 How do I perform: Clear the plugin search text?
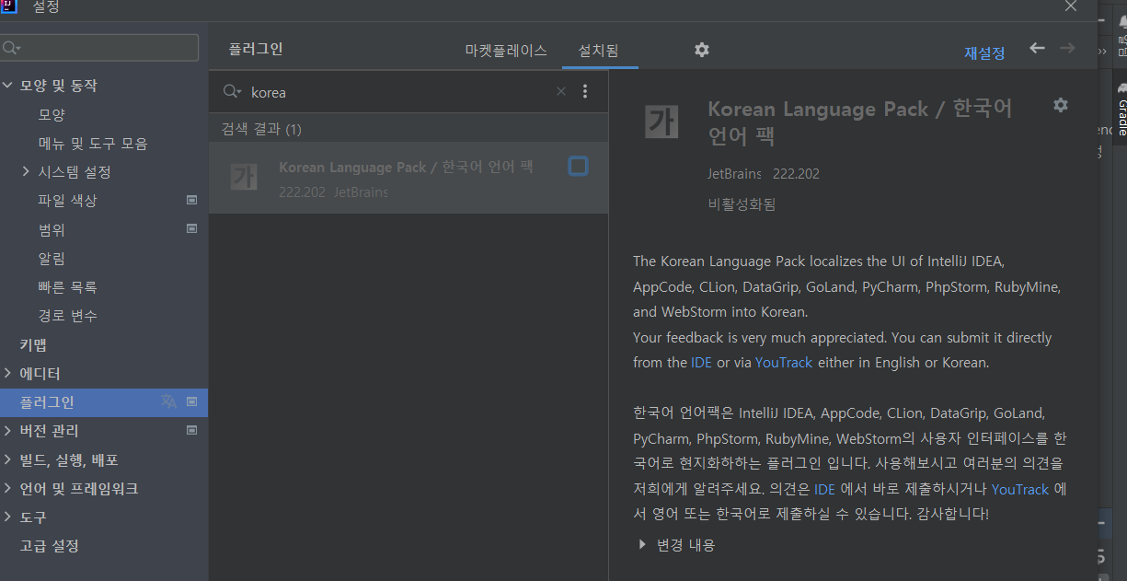[x=561, y=91]
